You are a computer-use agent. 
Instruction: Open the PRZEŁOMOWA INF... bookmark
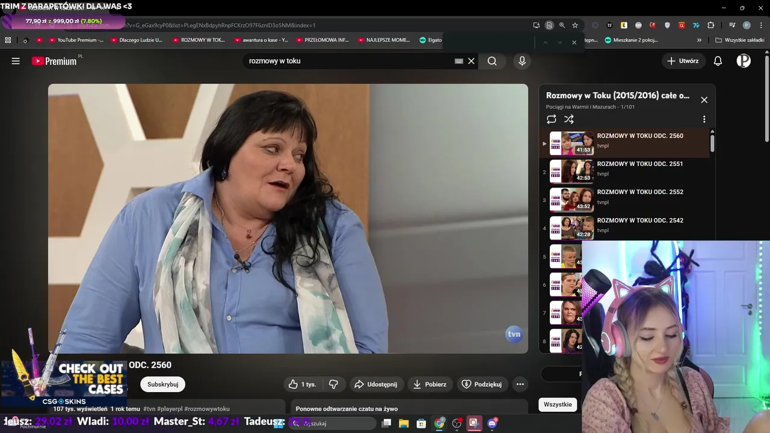tap(322, 40)
